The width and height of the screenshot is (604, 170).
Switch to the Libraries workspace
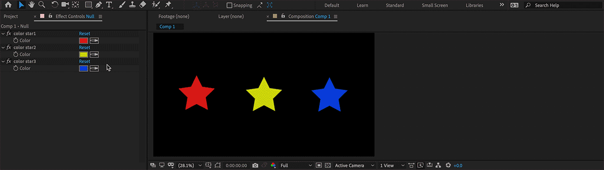pyautogui.click(x=474, y=6)
